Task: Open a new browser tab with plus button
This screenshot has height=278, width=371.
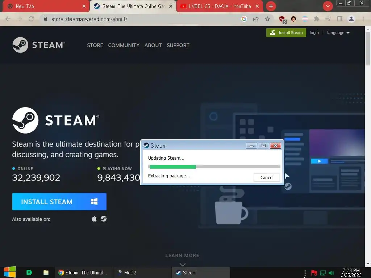Action: pyautogui.click(x=271, y=6)
